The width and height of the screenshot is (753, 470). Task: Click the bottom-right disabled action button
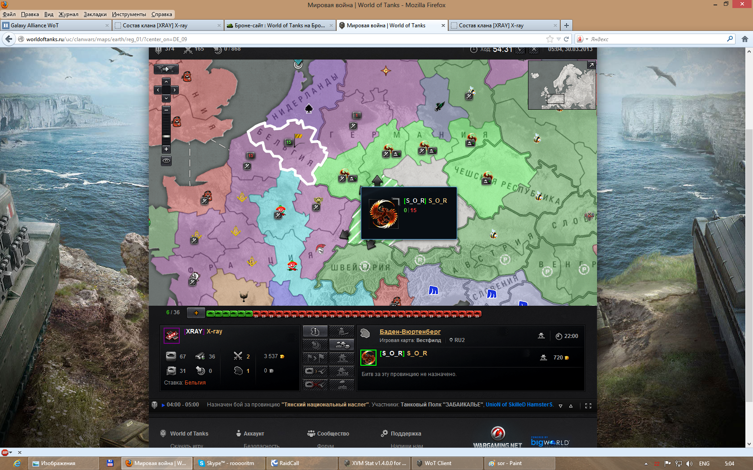(x=342, y=384)
